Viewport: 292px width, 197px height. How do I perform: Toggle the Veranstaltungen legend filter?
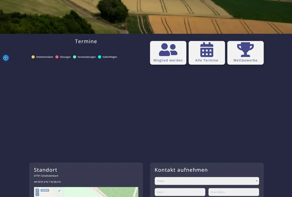coord(84,57)
